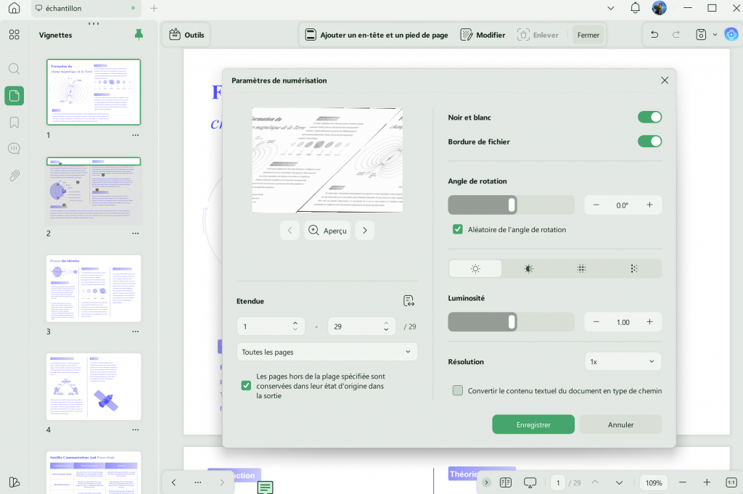Open the Résolution 1x dropdown
This screenshot has width=743, height=494.
click(623, 361)
